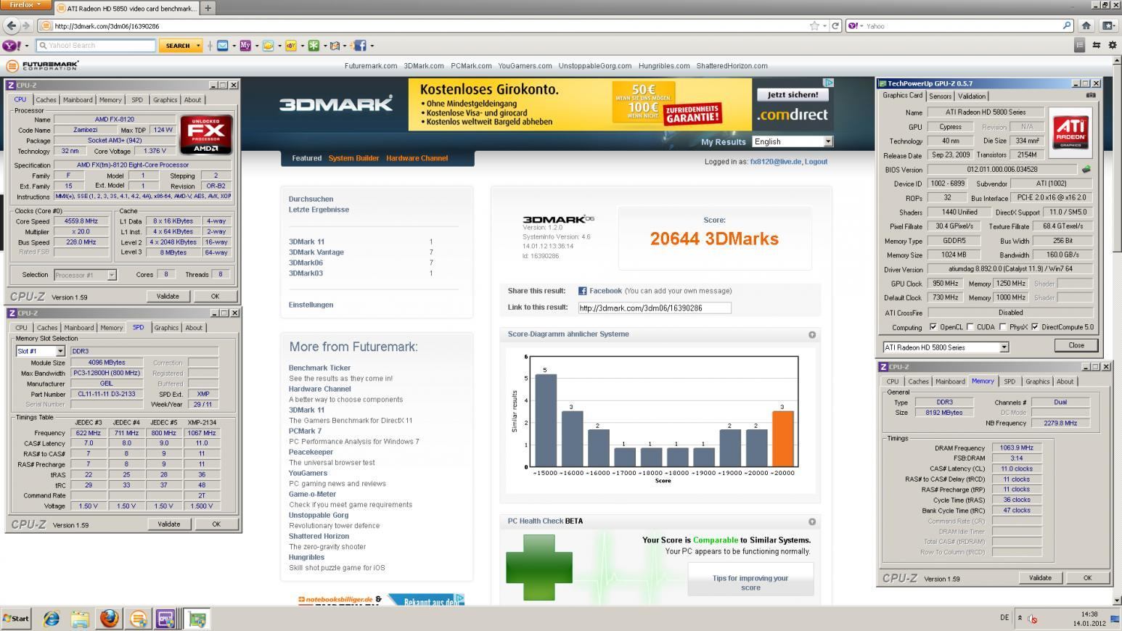This screenshot has height=631, width=1122.
Task: Click the Einstellungen link
Action: (311, 305)
